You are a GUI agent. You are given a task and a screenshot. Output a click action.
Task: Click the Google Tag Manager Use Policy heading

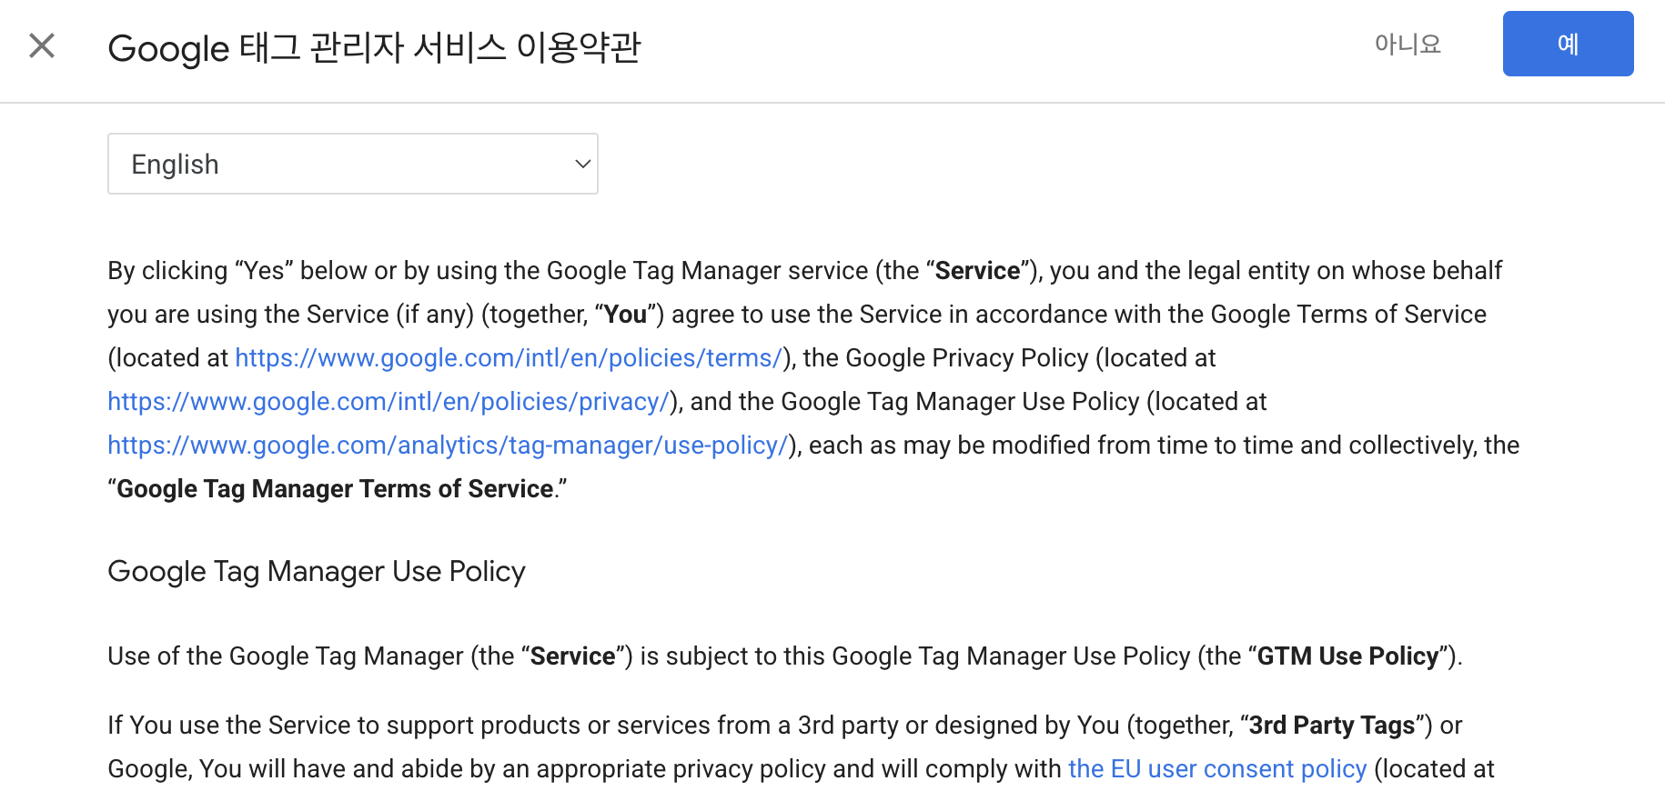[x=317, y=572]
